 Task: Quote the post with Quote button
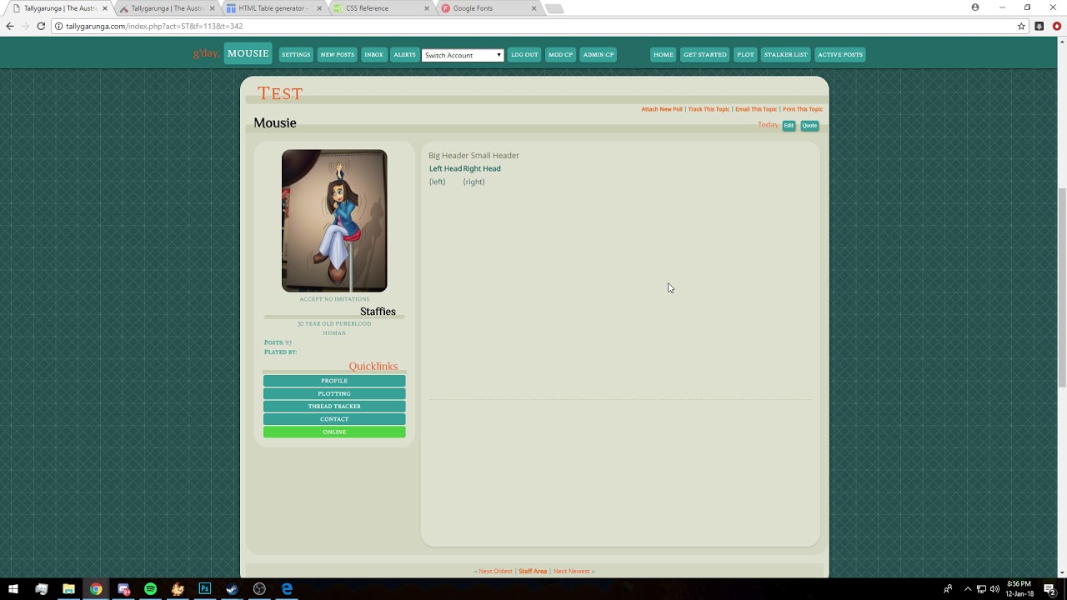(x=809, y=126)
